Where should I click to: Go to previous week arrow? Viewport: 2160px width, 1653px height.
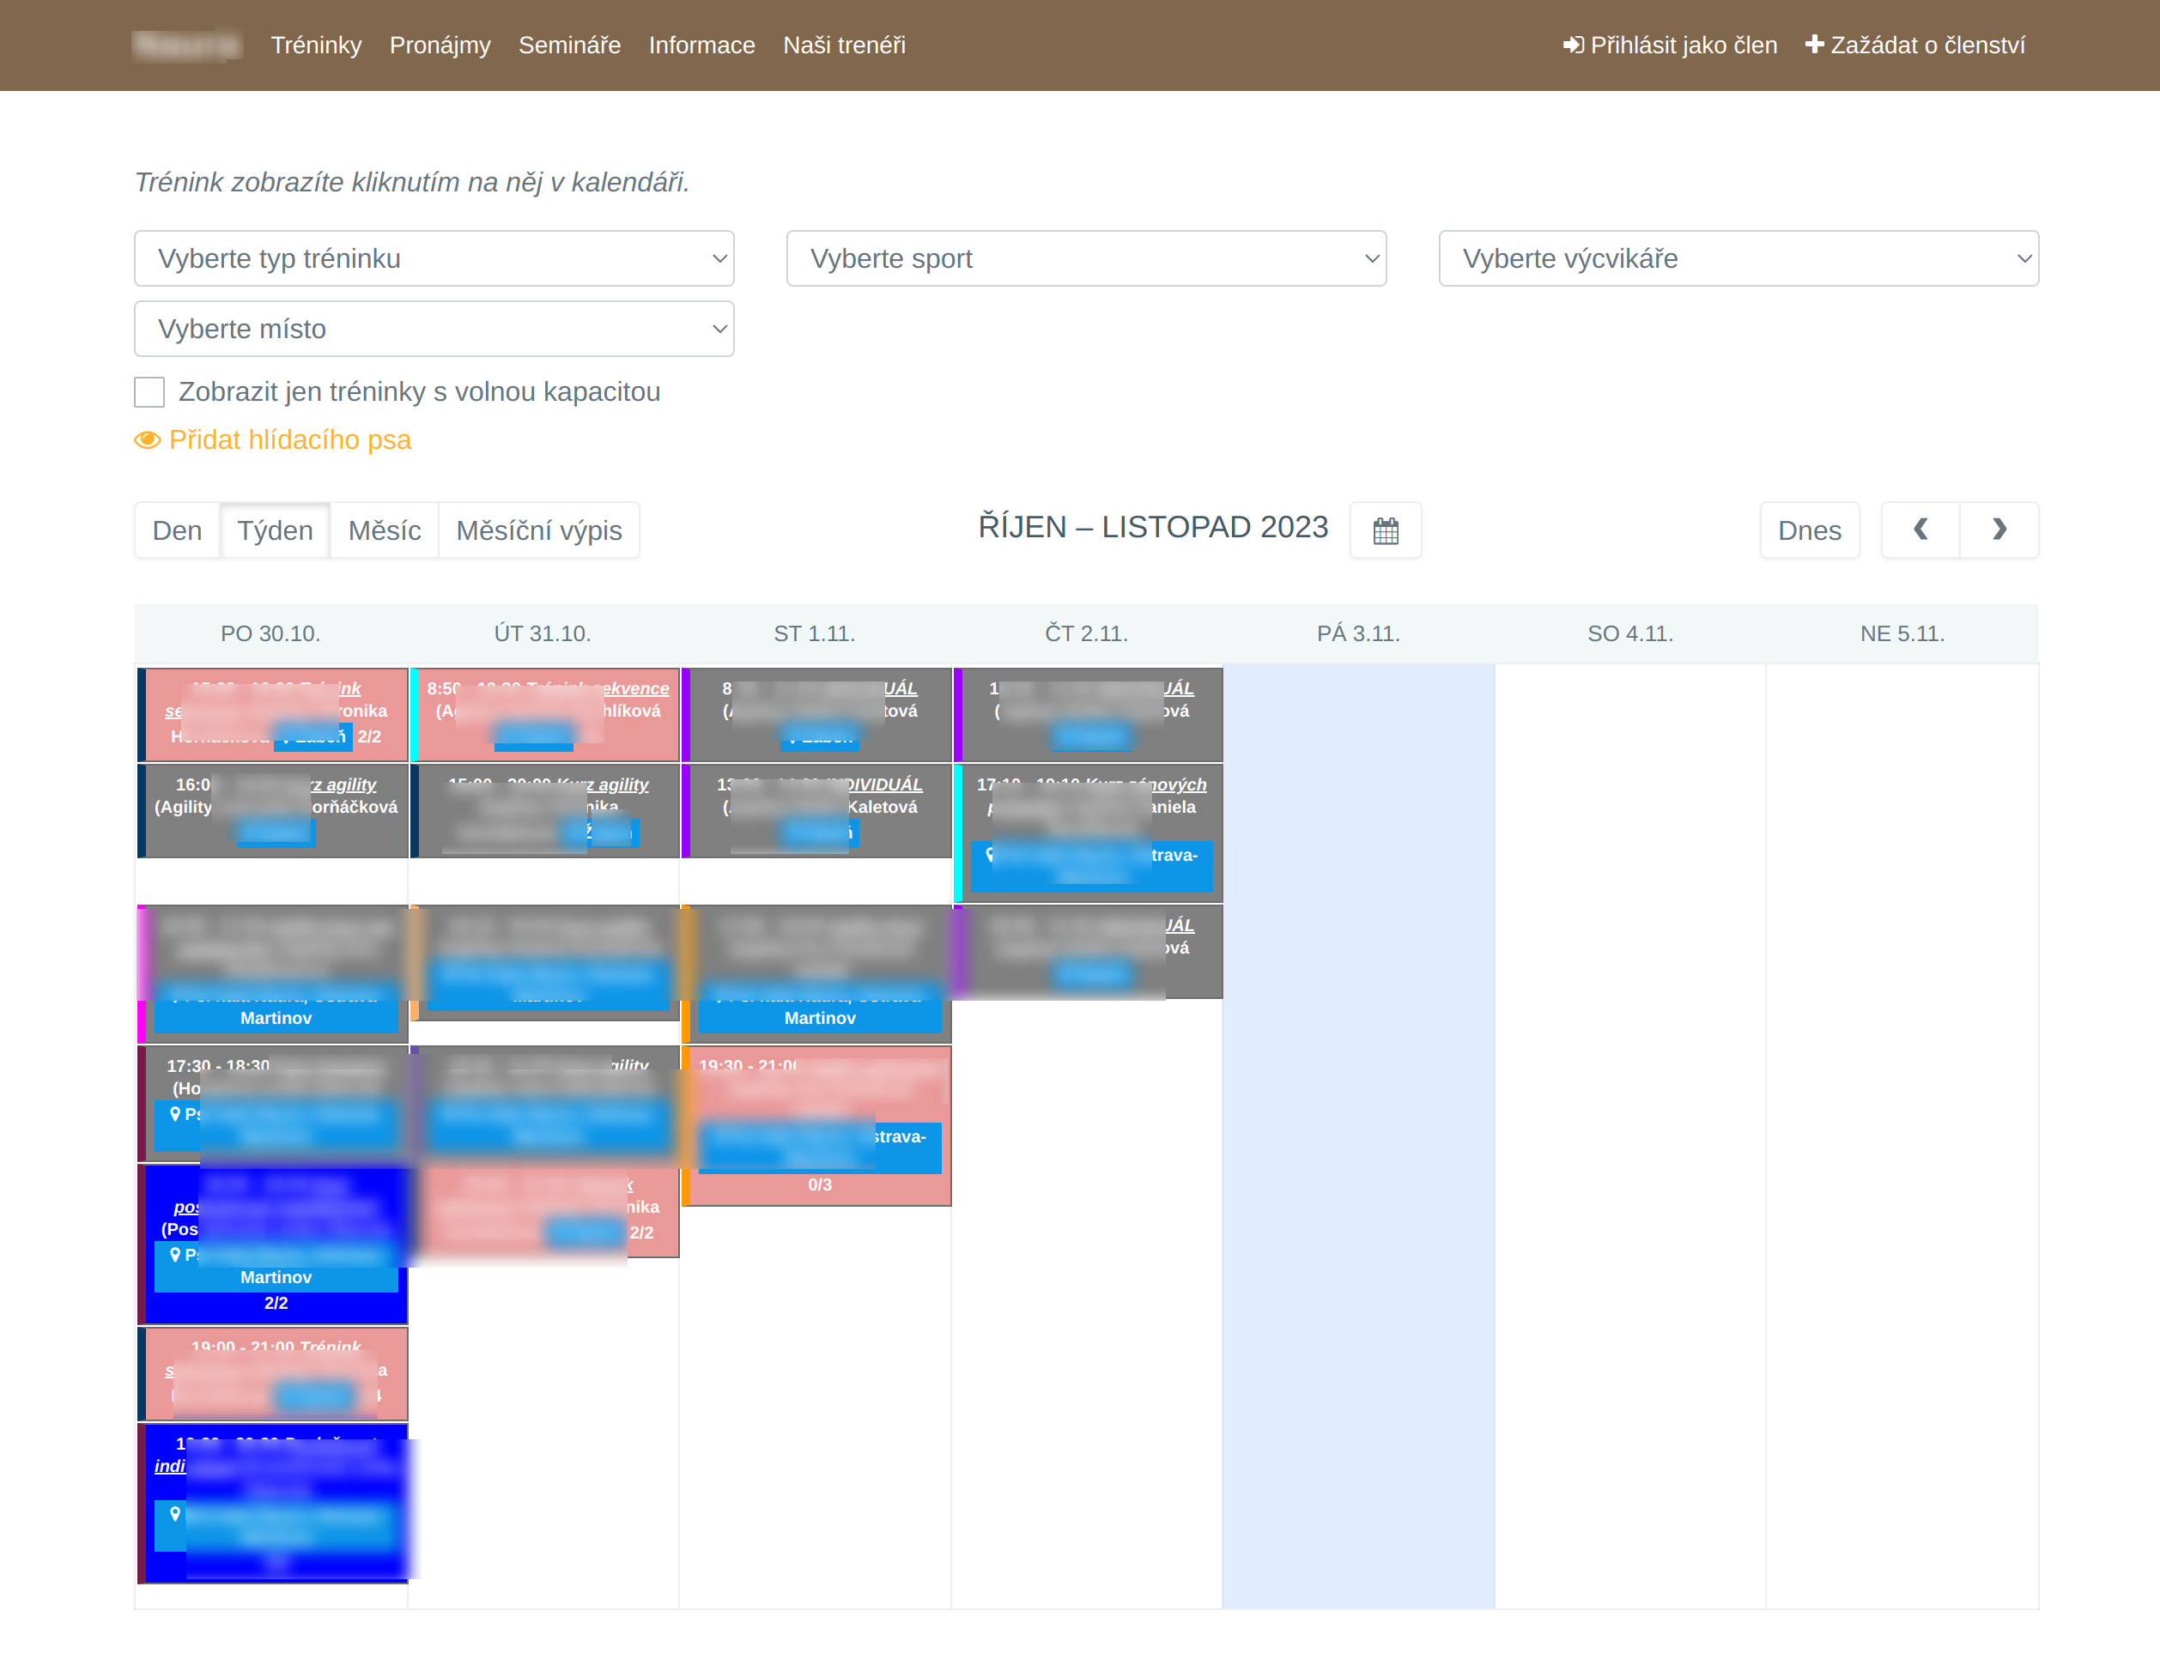tap(1920, 530)
